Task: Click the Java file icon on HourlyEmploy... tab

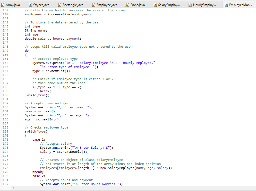Action: pos(190,5)
